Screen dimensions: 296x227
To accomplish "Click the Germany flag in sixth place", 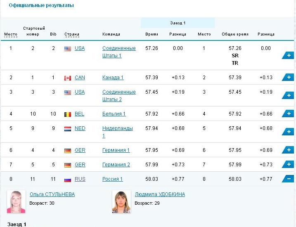I will (x=68, y=150).
